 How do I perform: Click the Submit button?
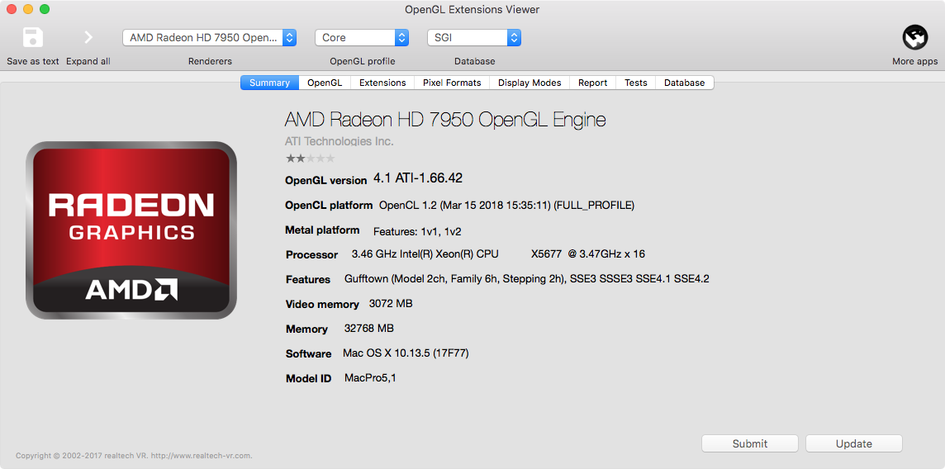750,443
